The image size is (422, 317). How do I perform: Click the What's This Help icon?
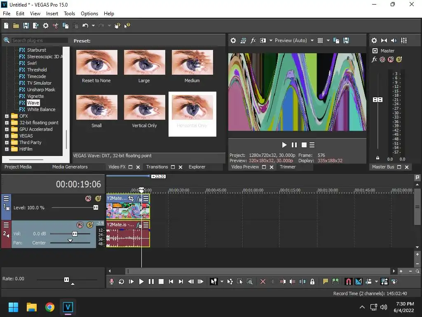(x=127, y=26)
